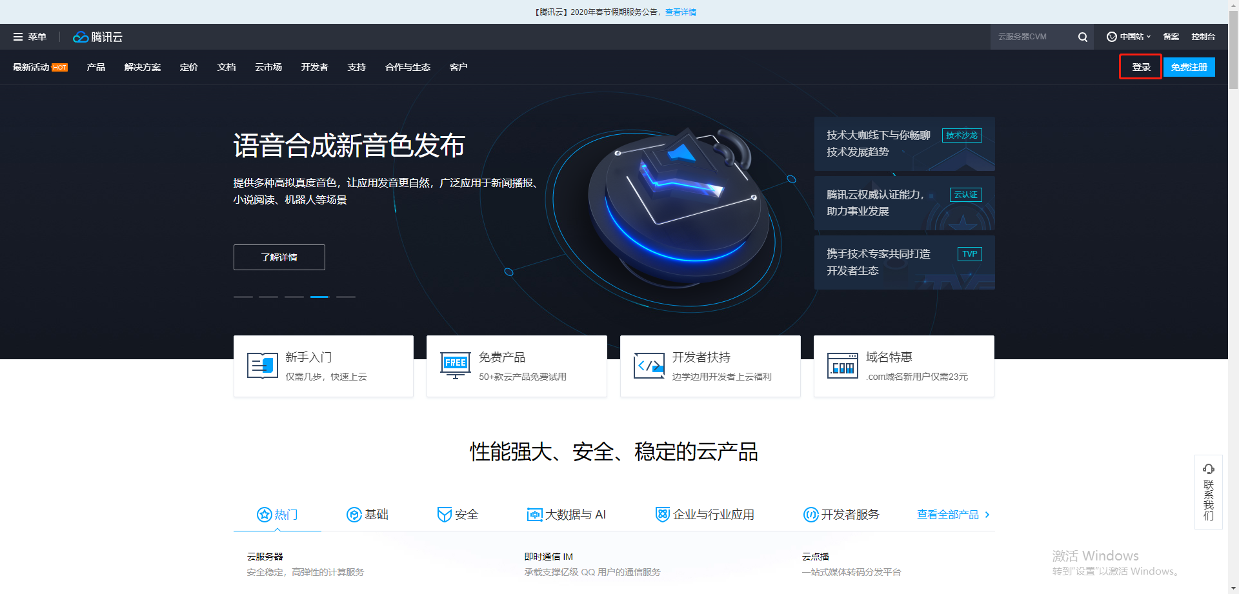Open the 技术沙龙 promo card
1239x594 pixels.
(x=904, y=144)
